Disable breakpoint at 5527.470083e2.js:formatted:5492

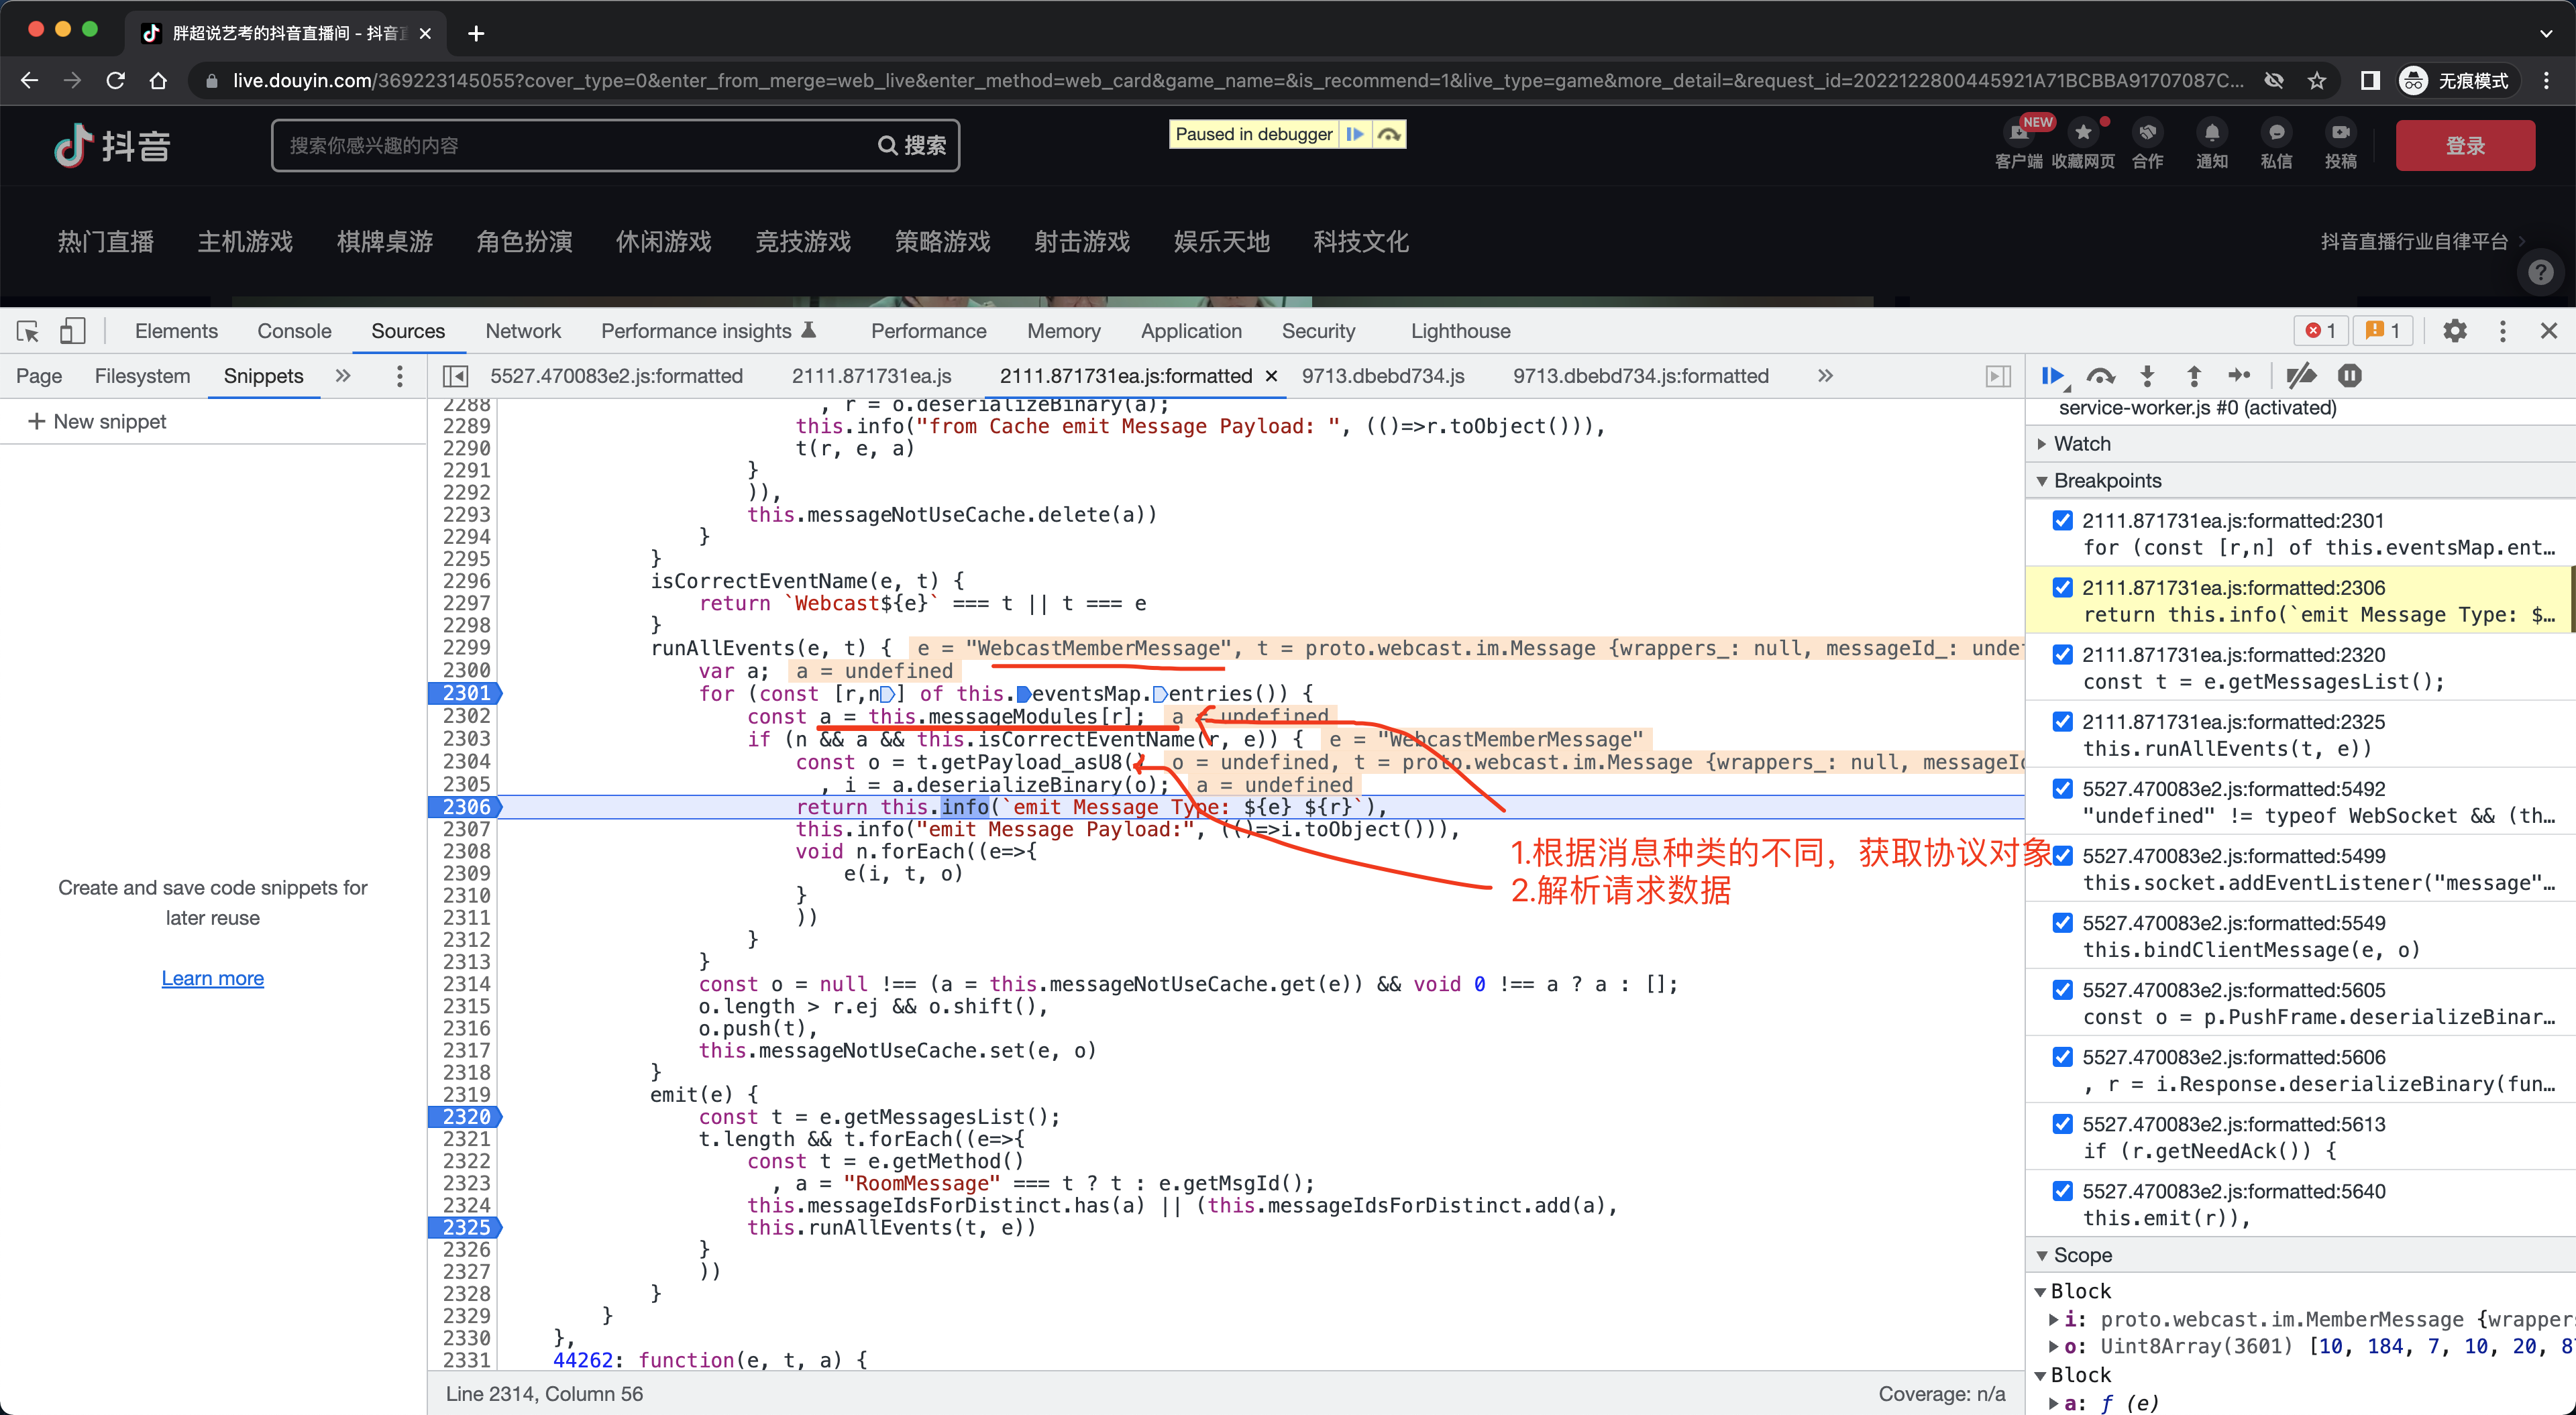click(x=2062, y=788)
